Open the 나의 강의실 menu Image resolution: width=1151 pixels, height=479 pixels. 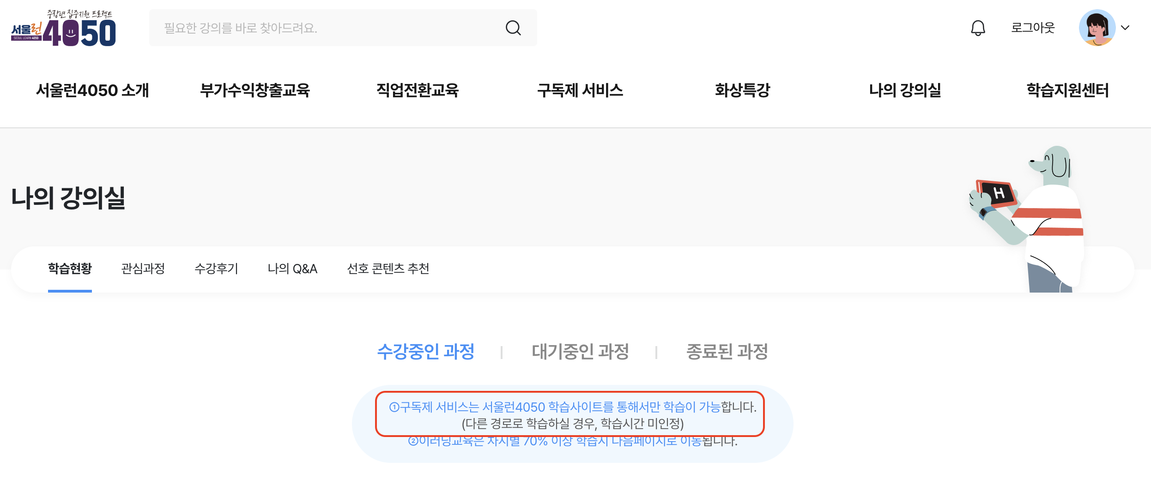905,90
